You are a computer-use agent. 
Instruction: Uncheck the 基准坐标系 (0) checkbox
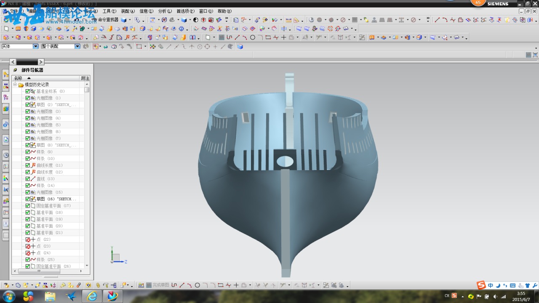click(x=28, y=91)
